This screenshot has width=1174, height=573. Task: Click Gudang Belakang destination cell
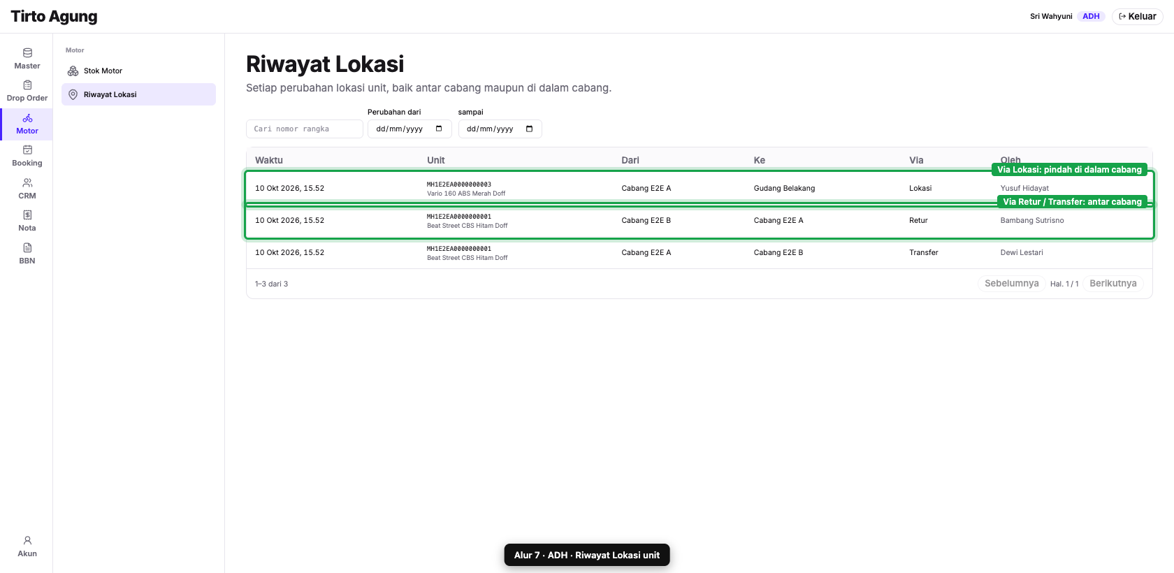(784, 188)
